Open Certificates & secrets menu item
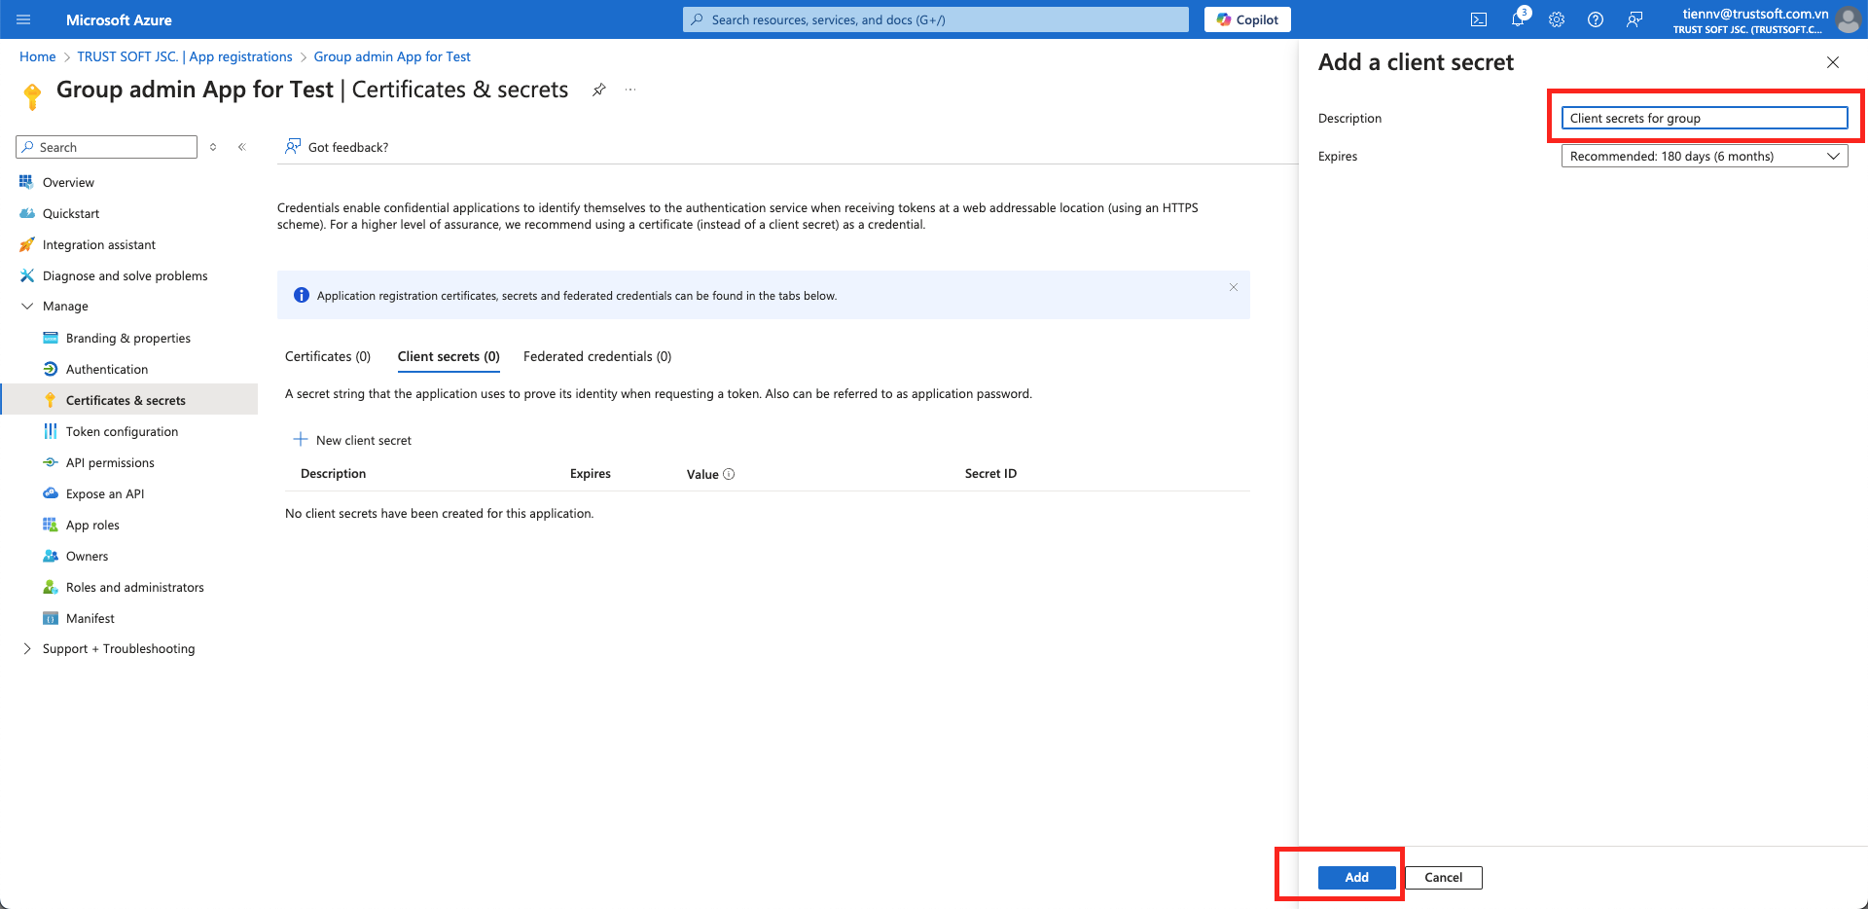1868x909 pixels. click(129, 400)
